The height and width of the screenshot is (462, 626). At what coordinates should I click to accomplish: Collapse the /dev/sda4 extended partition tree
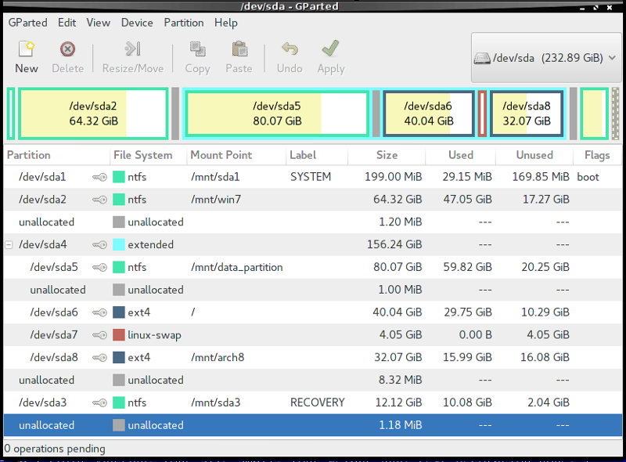tap(8, 244)
